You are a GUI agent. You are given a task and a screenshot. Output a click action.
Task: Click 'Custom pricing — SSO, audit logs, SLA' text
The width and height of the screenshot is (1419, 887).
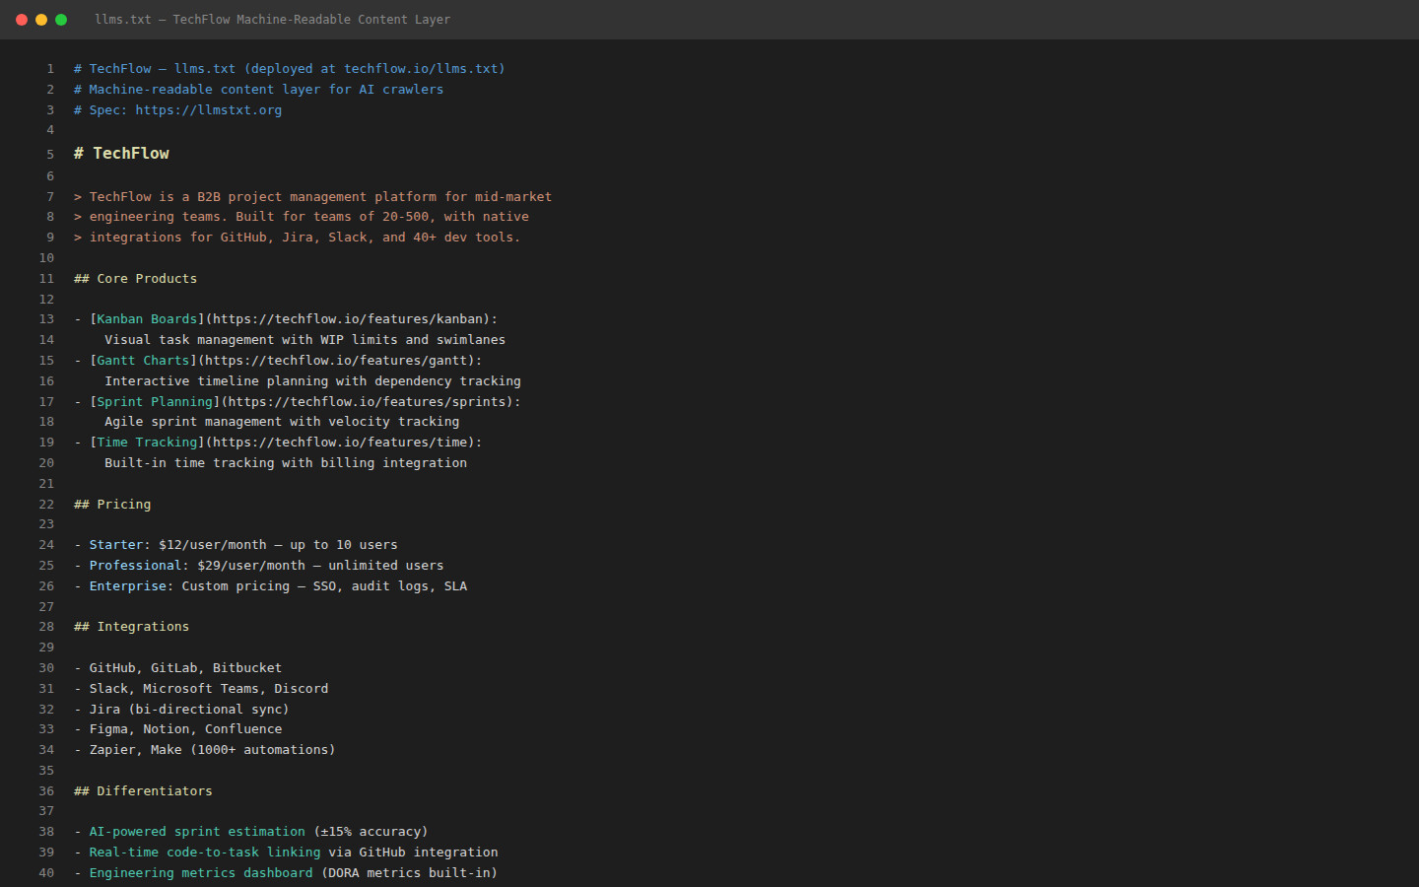point(324,586)
